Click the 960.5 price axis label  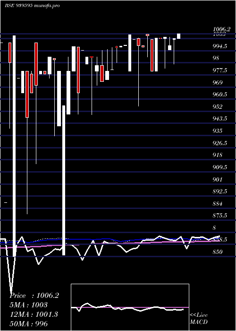pyautogui.click(x=220, y=95)
